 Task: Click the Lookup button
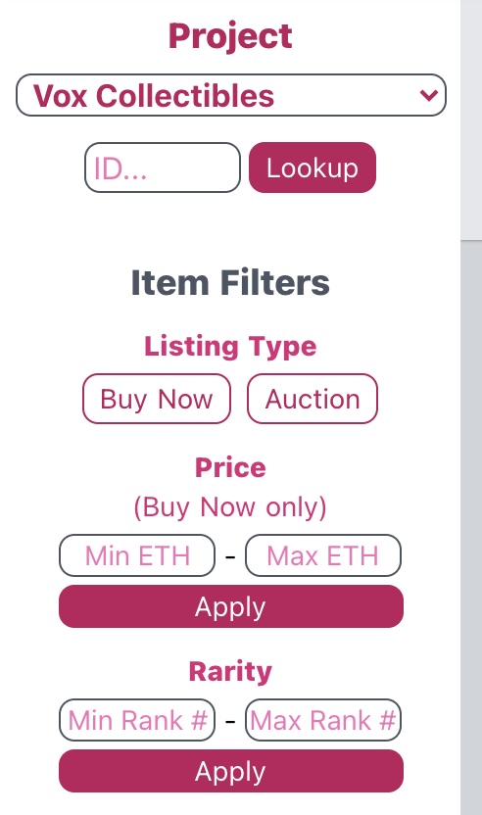[313, 168]
